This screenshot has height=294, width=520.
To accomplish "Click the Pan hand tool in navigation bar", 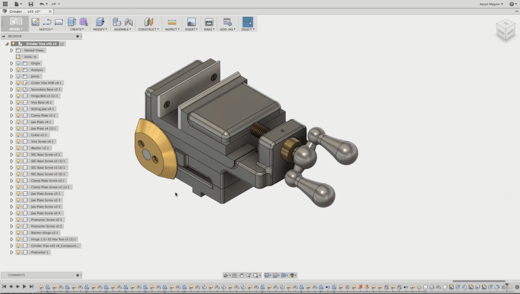I will click(242, 275).
